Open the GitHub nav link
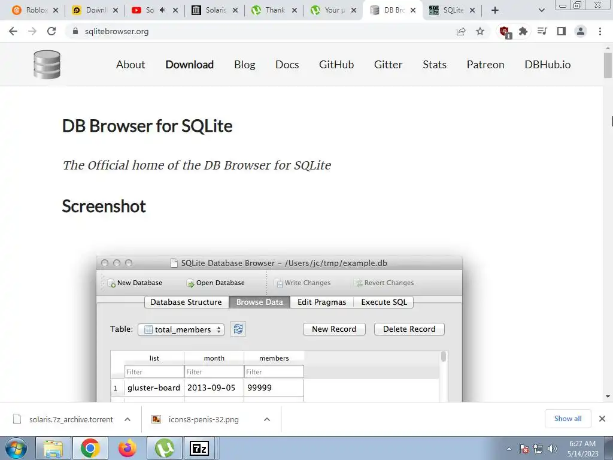The image size is (613, 460). pos(336,65)
